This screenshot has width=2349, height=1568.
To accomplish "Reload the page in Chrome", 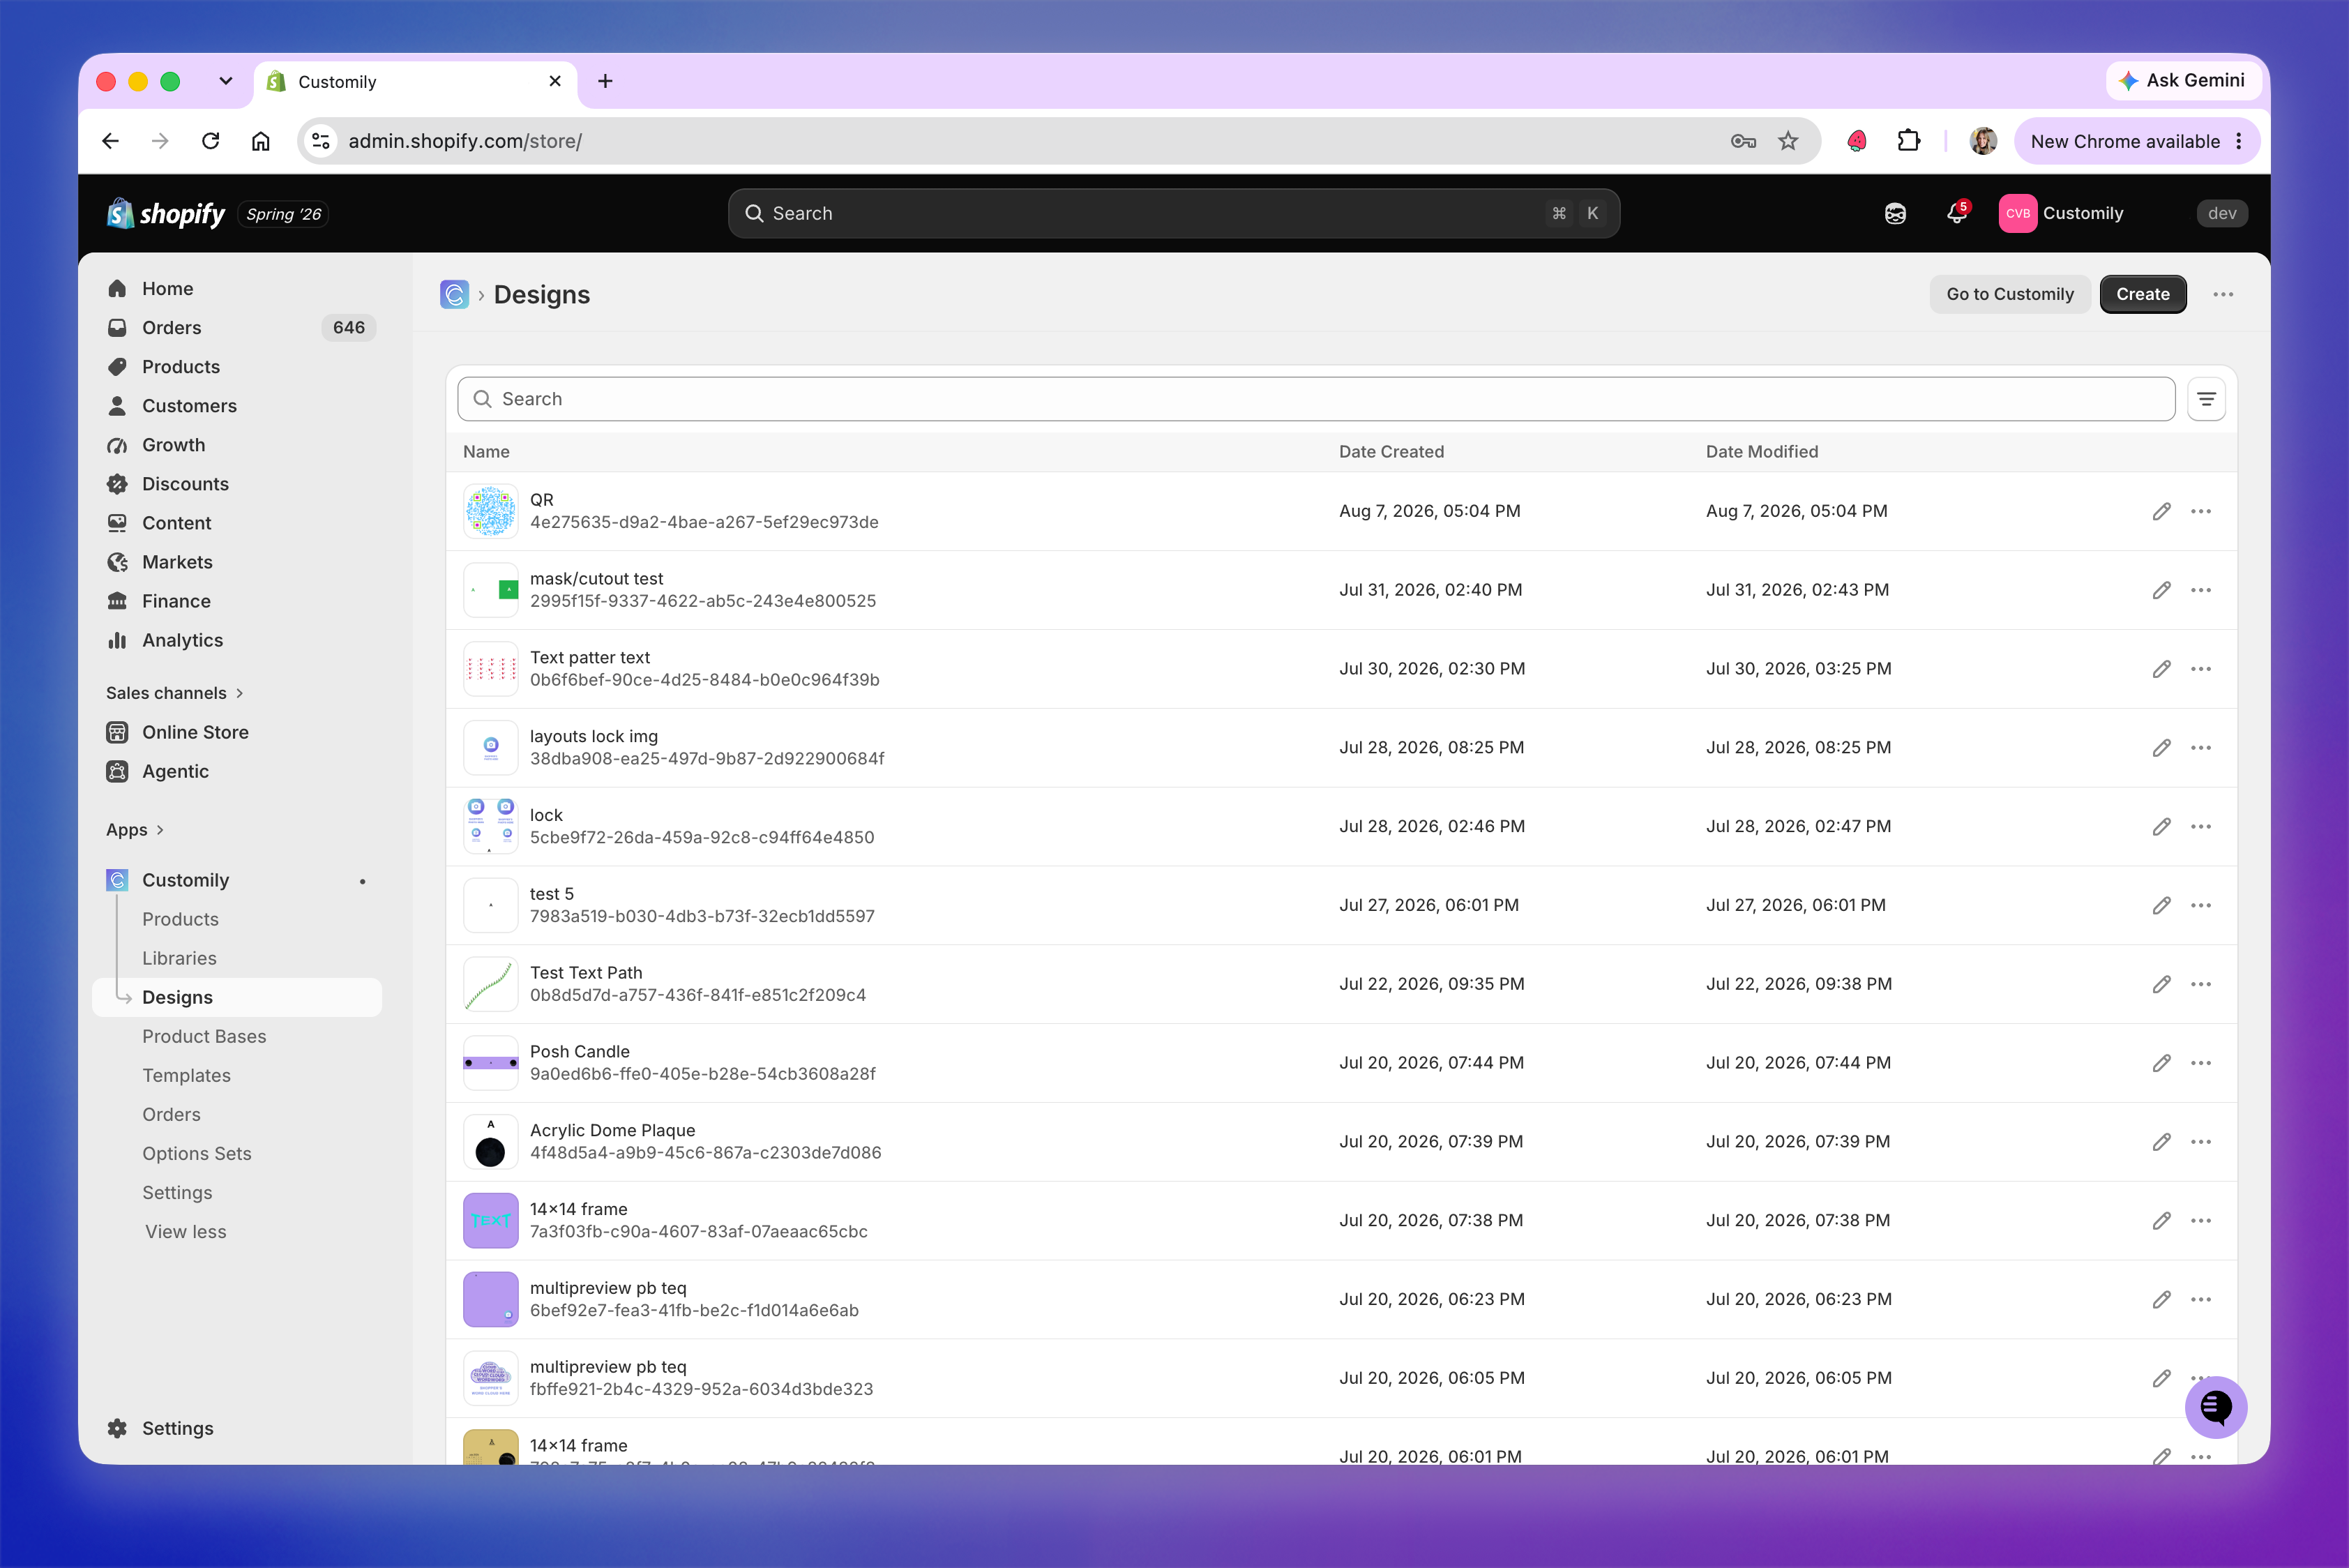I will (x=210, y=141).
